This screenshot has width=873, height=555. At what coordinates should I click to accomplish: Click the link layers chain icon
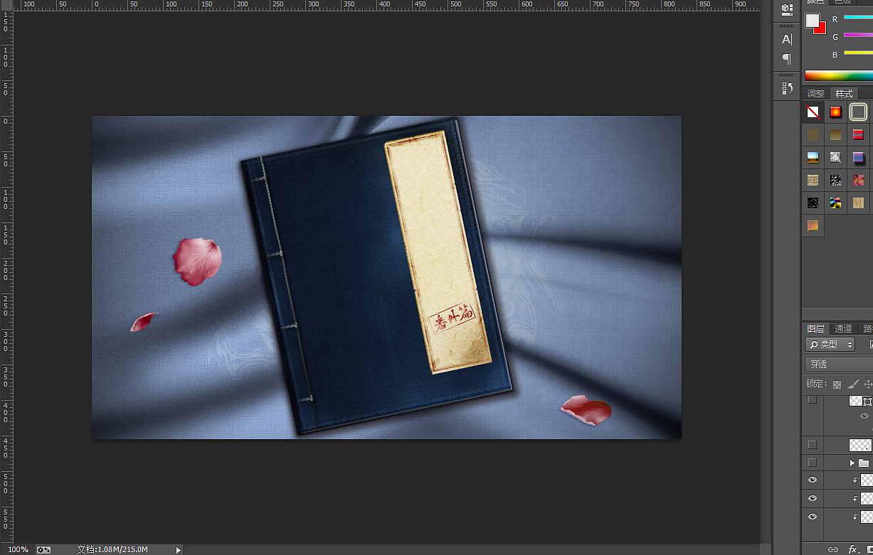pyautogui.click(x=832, y=549)
